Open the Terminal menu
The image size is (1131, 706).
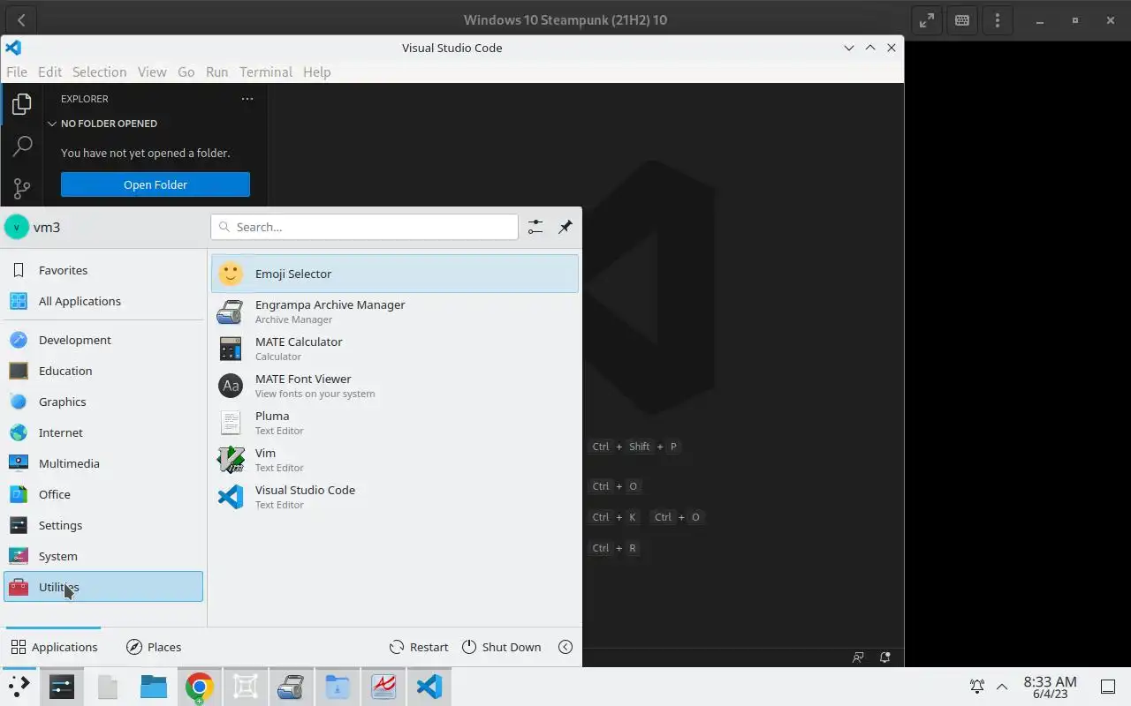click(266, 71)
